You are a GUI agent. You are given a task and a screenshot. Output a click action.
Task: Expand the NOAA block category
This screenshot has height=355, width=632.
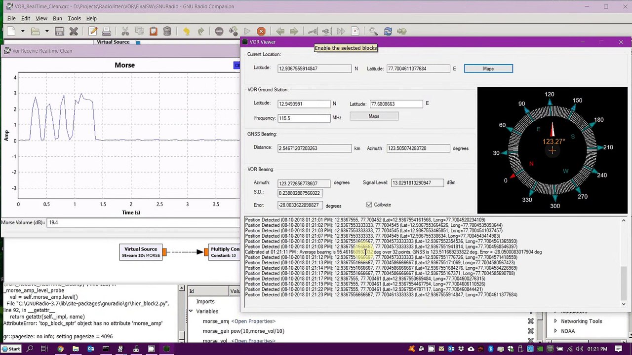(555, 331)
